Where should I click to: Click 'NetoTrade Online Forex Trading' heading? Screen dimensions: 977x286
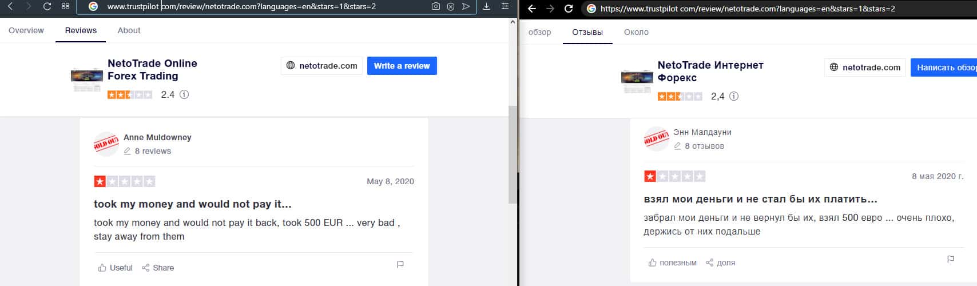tap(152, 70)
